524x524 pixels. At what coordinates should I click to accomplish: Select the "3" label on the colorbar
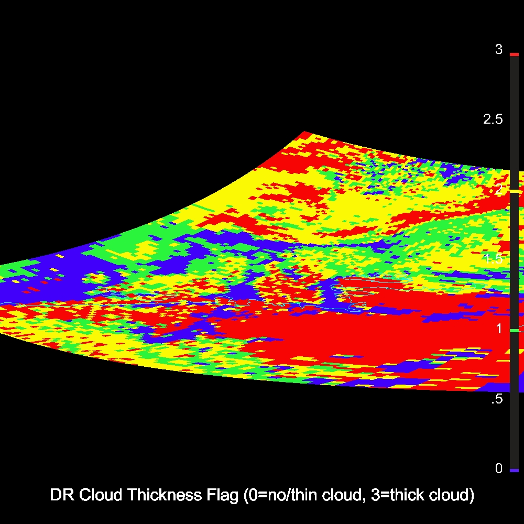tap(499, 50)
